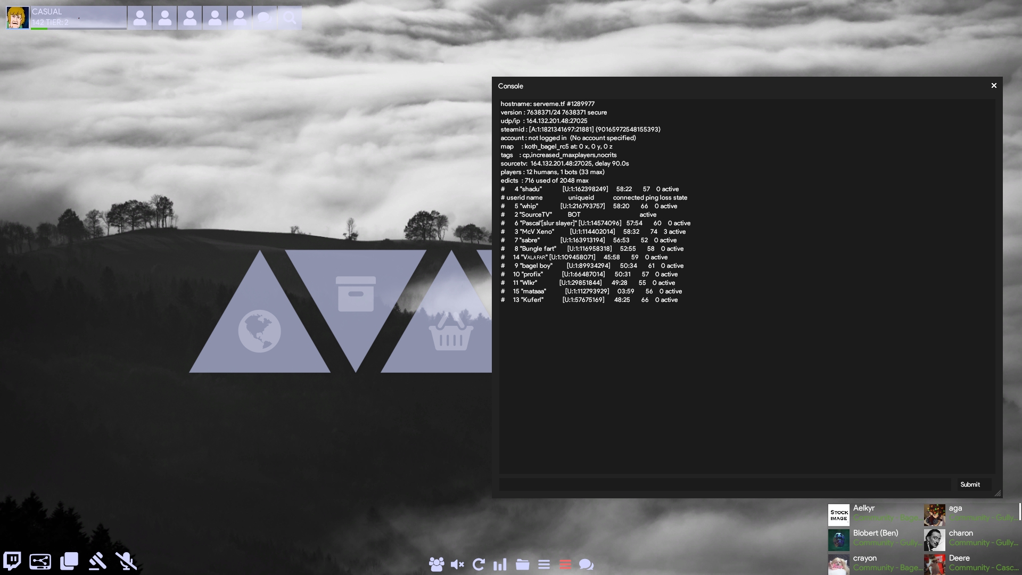Open the archive box triangle tile
1022x575 pixels.
pyautogui.click(x=356, y=294)
